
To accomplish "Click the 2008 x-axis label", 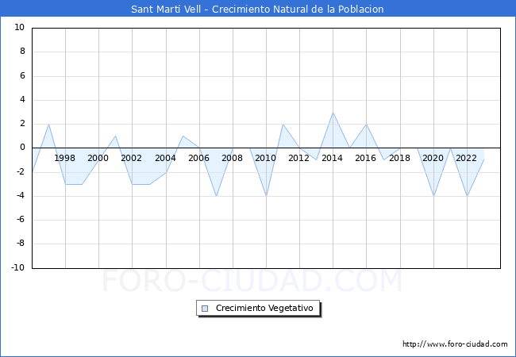I will point(232,158).
